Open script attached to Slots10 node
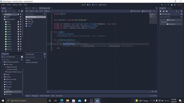Screen dimensions: 184x103 click(18, 44)
